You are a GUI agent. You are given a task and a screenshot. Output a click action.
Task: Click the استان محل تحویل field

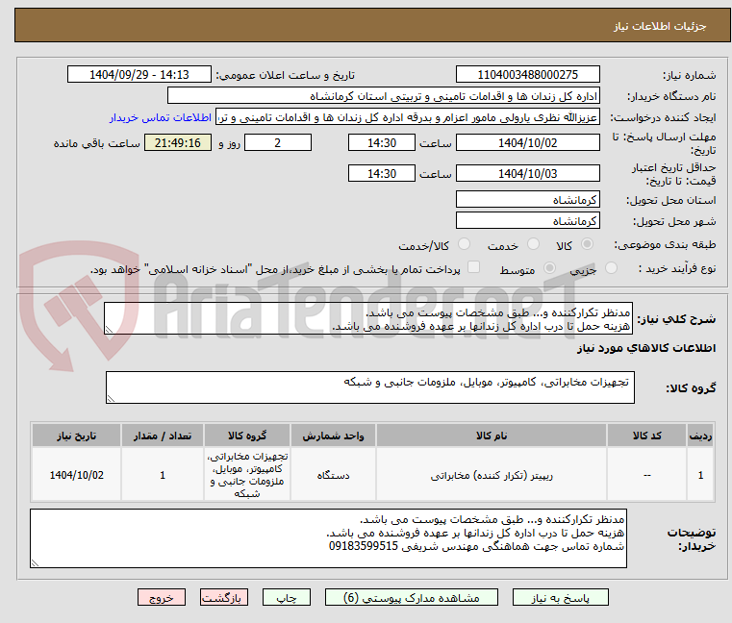(x=527, y=200)
